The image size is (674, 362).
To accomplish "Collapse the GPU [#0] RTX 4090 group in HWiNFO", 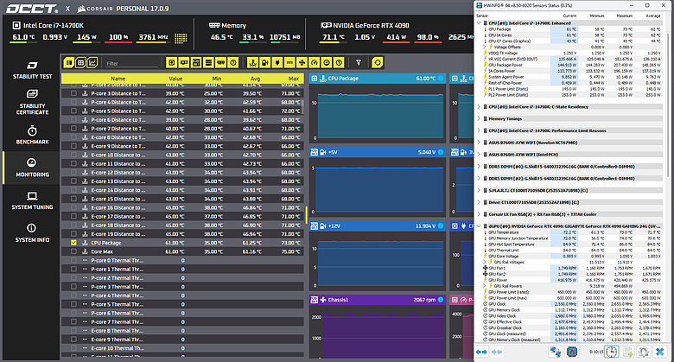I will coord(479,226).
